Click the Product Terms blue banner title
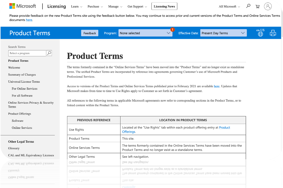The height and width of the screenshot is (188, 283). coord(30,33)
